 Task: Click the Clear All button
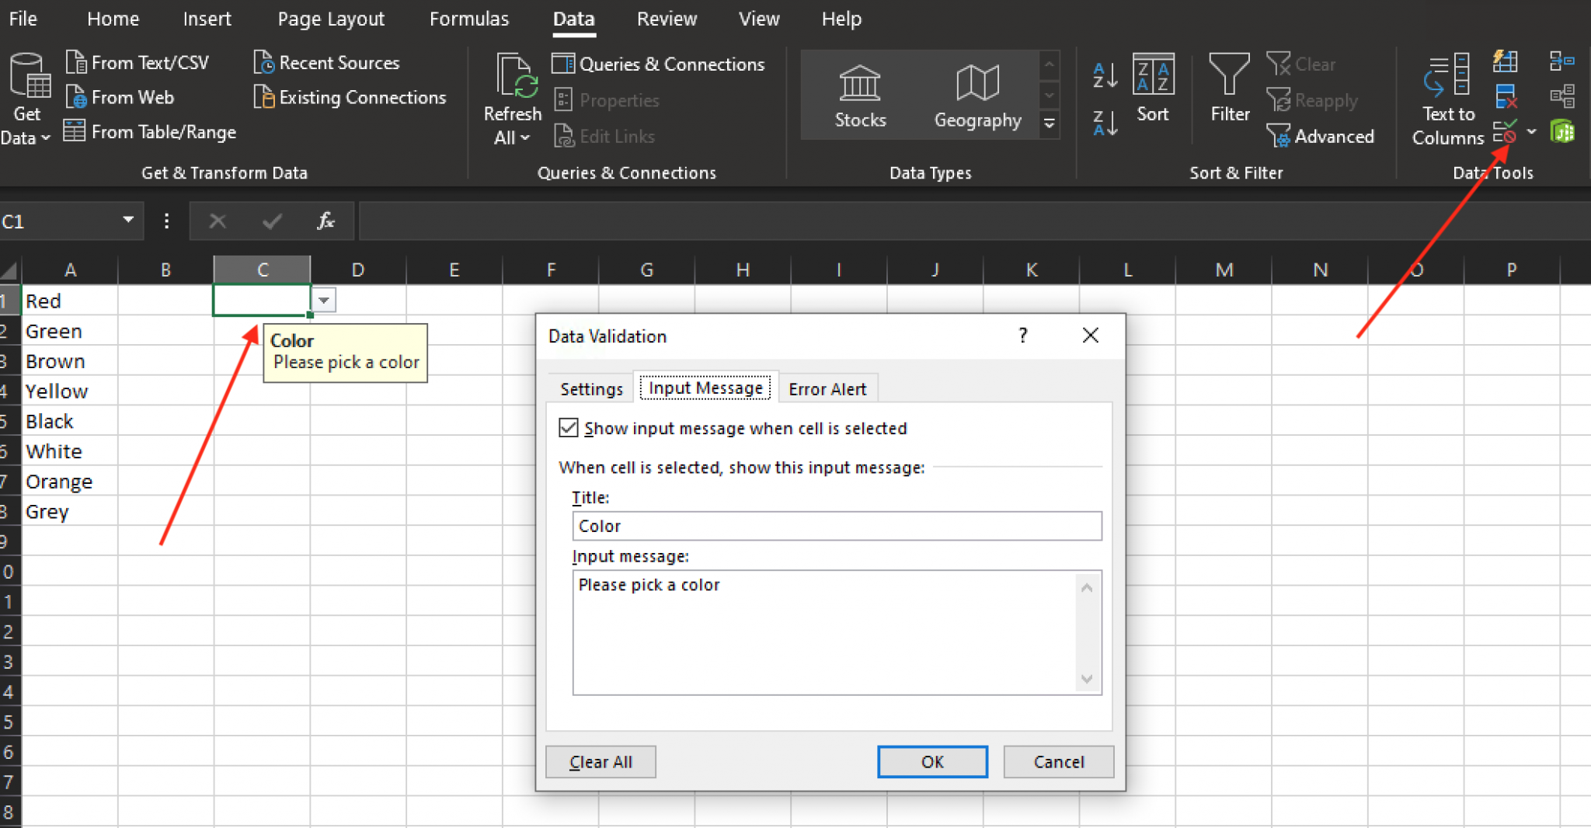[x=601, y=762]
